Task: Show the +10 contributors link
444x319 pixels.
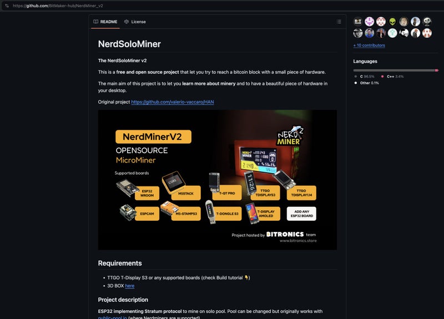Action: (x=369, y=45)
